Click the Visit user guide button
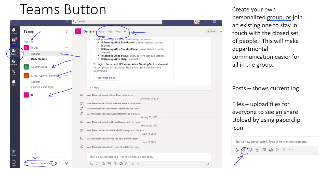 point(106,78)
